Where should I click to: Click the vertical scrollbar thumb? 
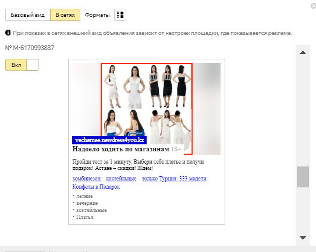point(303,177)
